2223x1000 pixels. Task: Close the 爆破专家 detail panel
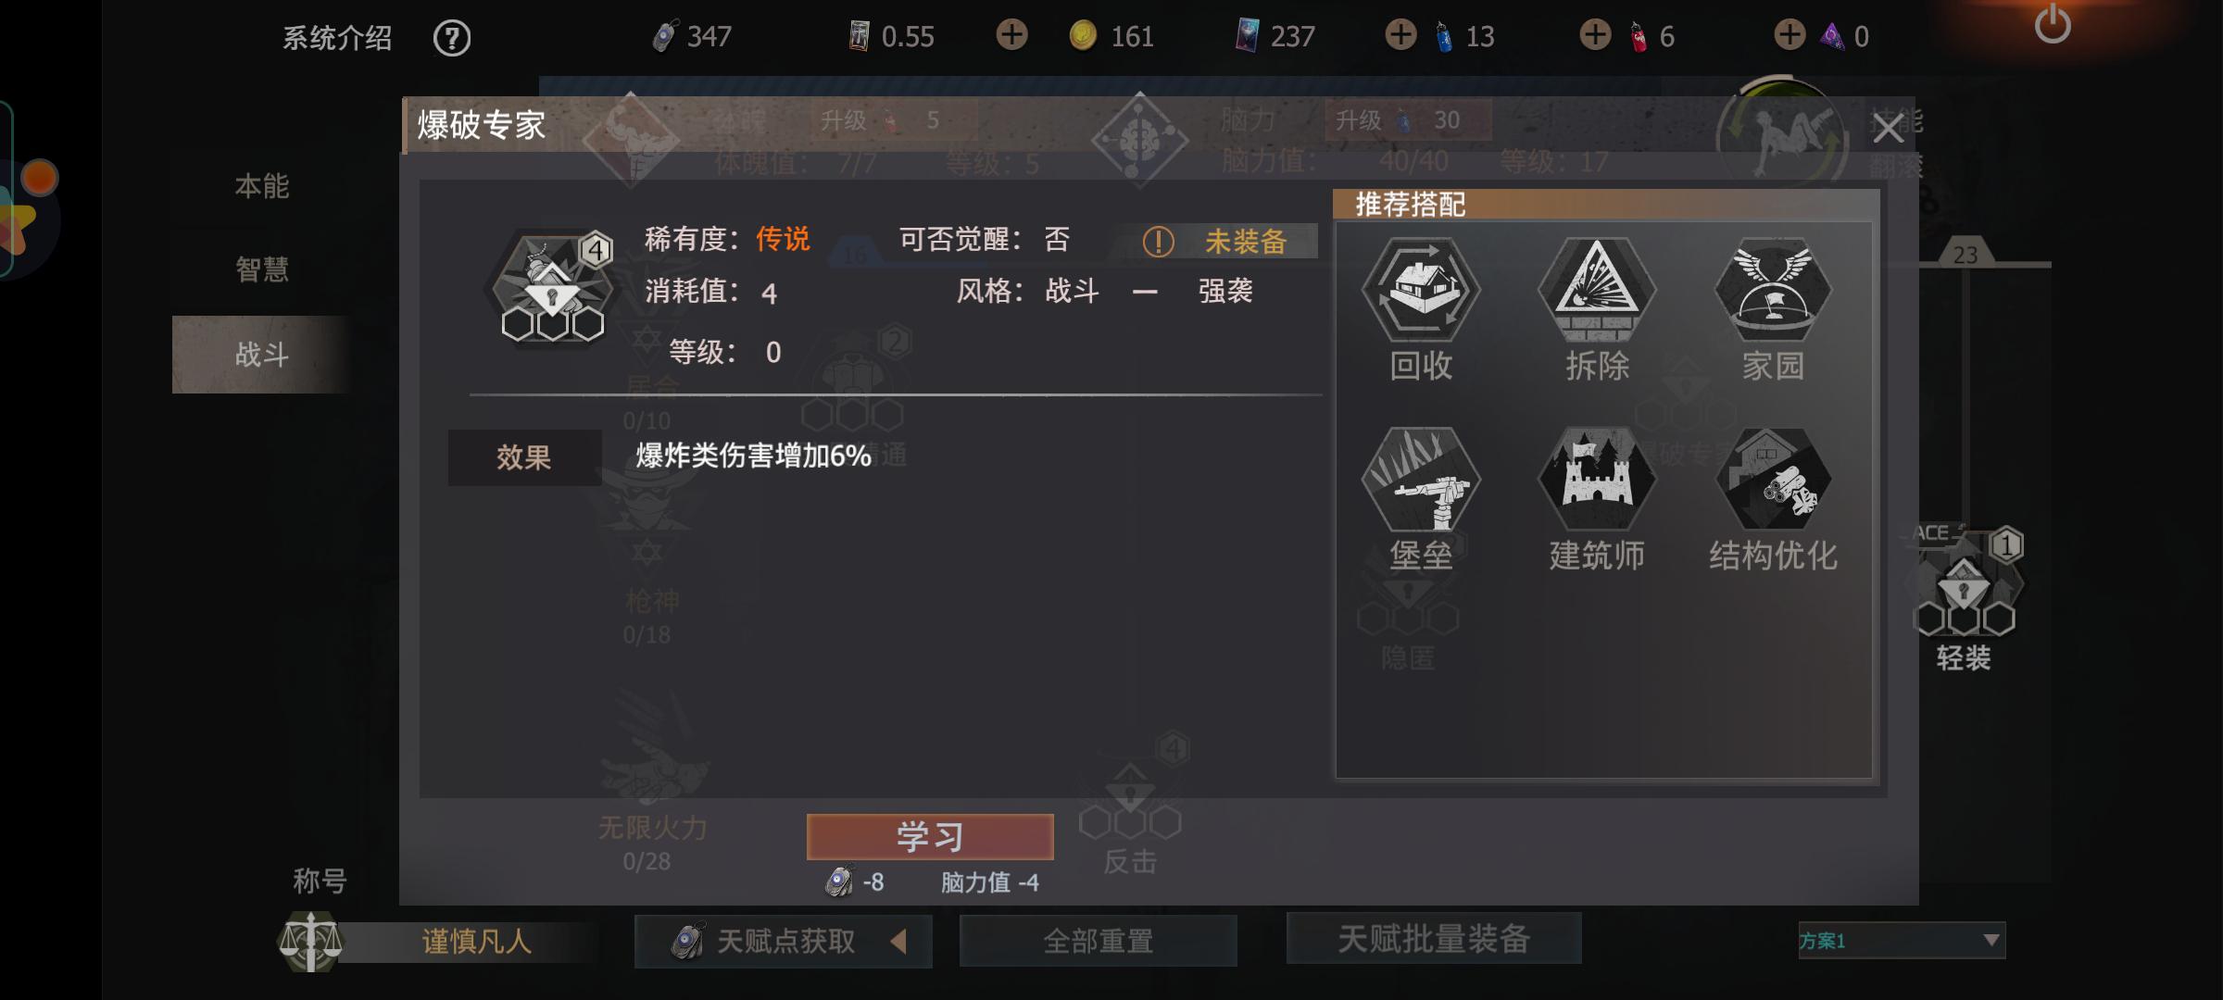1888,129
